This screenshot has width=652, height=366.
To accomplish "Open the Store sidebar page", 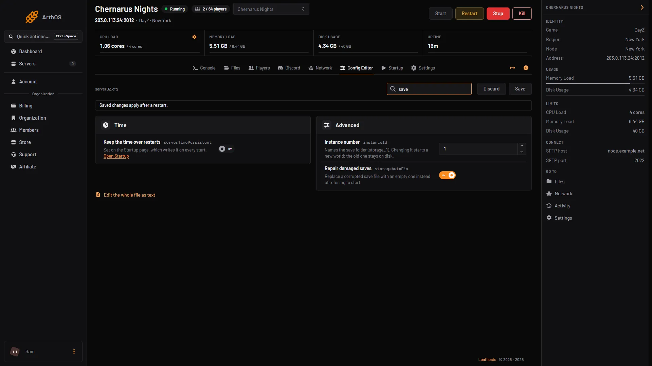I will [x=43, y=142].
